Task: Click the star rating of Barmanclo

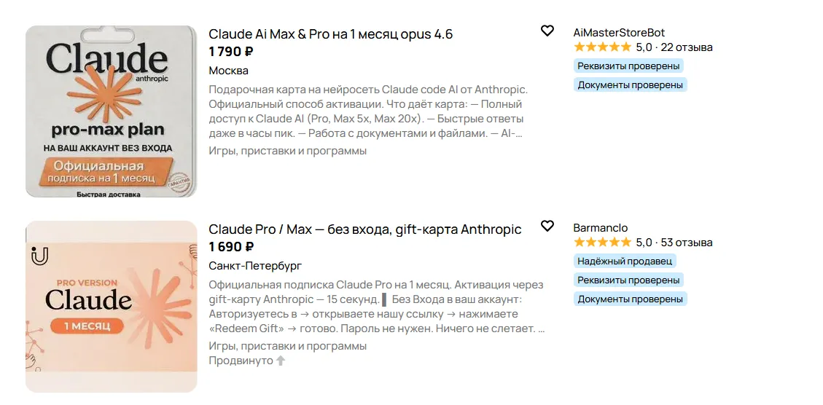Action: (x=602, y=243)
